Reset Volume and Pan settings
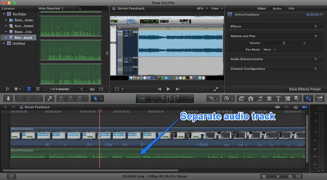The width and height of the screenshot is (327, 180). click(316, 36)
